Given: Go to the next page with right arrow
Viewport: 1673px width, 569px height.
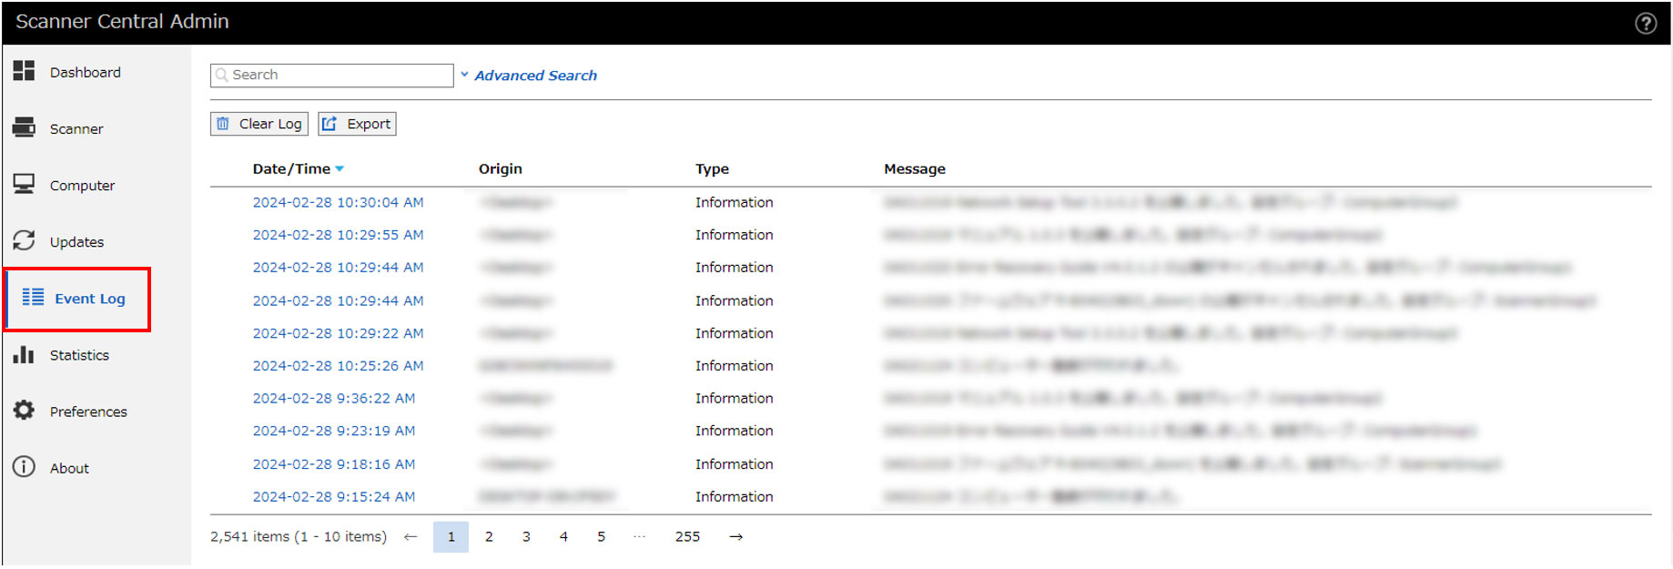Looking at the screenshot, I should pos(736,537).
